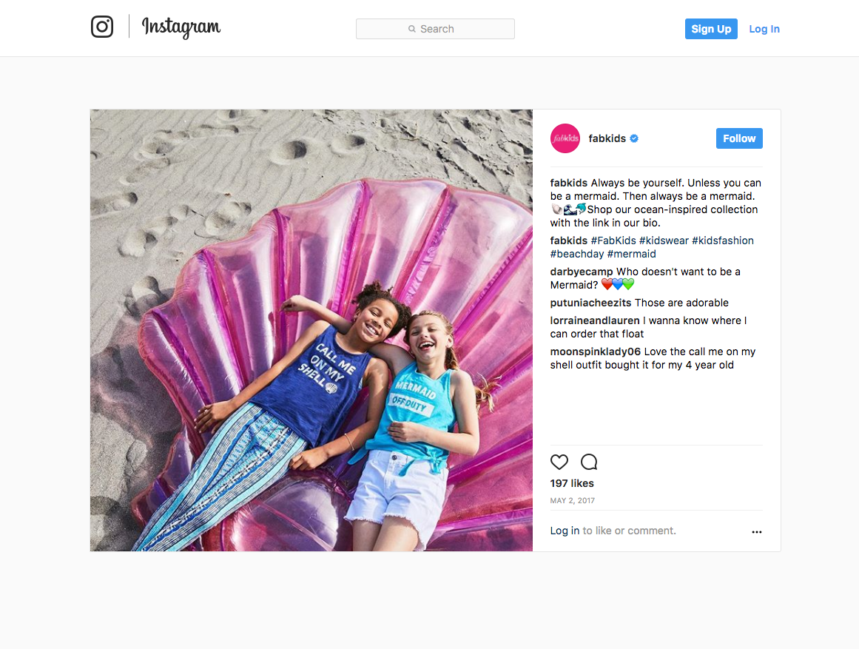Open the #mermaid hashtag link
The height and width of the screenshot is (649, 859).
pos(632,254)
